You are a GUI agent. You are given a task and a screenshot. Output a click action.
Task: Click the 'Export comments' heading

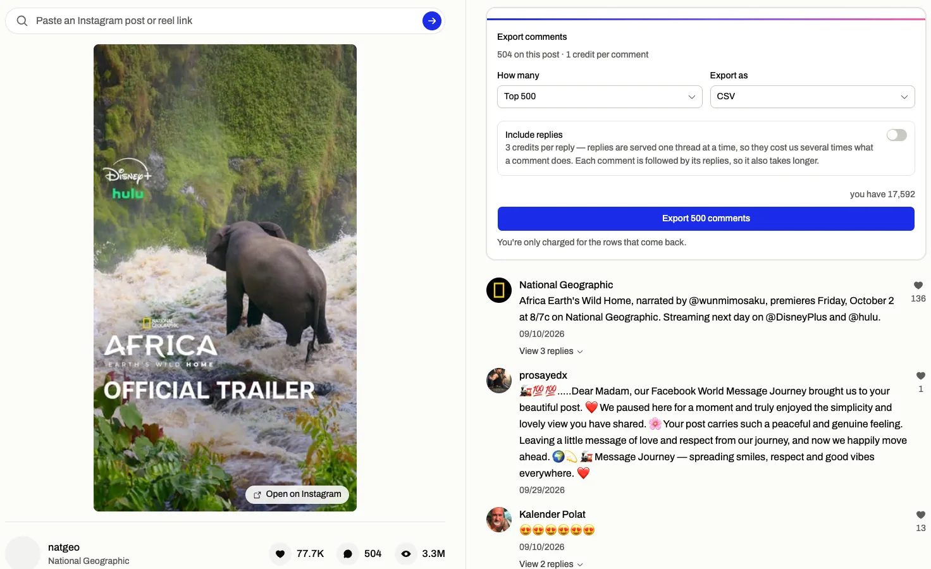click(x=532, y=37)
